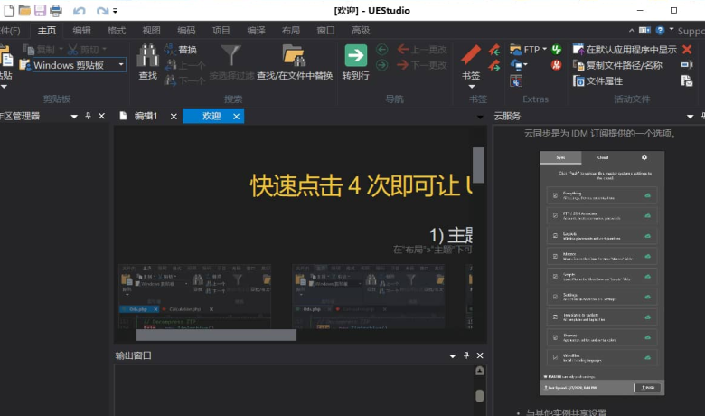Jump to the next bookmark icon
Screen dimensions: 705x416
pos(494,66)
